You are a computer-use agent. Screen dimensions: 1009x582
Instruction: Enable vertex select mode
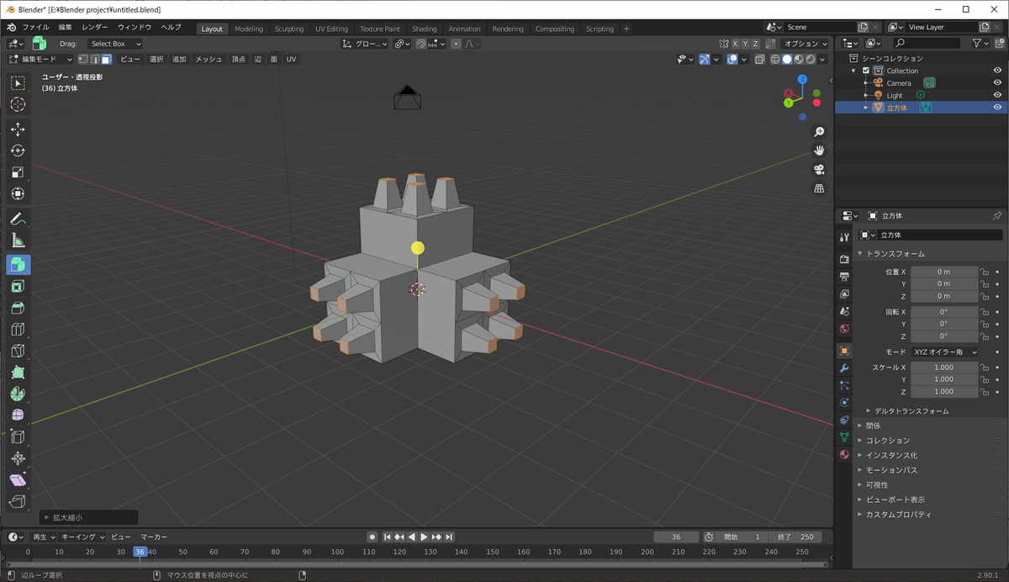point(83,59)
